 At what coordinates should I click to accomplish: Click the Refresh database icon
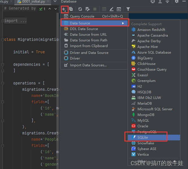point(80,9)
